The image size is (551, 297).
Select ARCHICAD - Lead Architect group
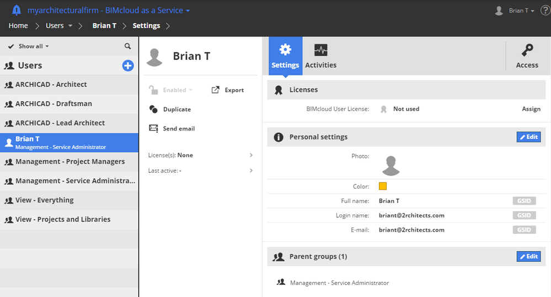coord(69,123)
